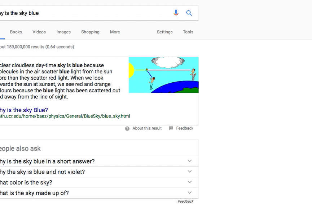
Task: Click the flag icon next to Feedback
Action: [171, 128]
